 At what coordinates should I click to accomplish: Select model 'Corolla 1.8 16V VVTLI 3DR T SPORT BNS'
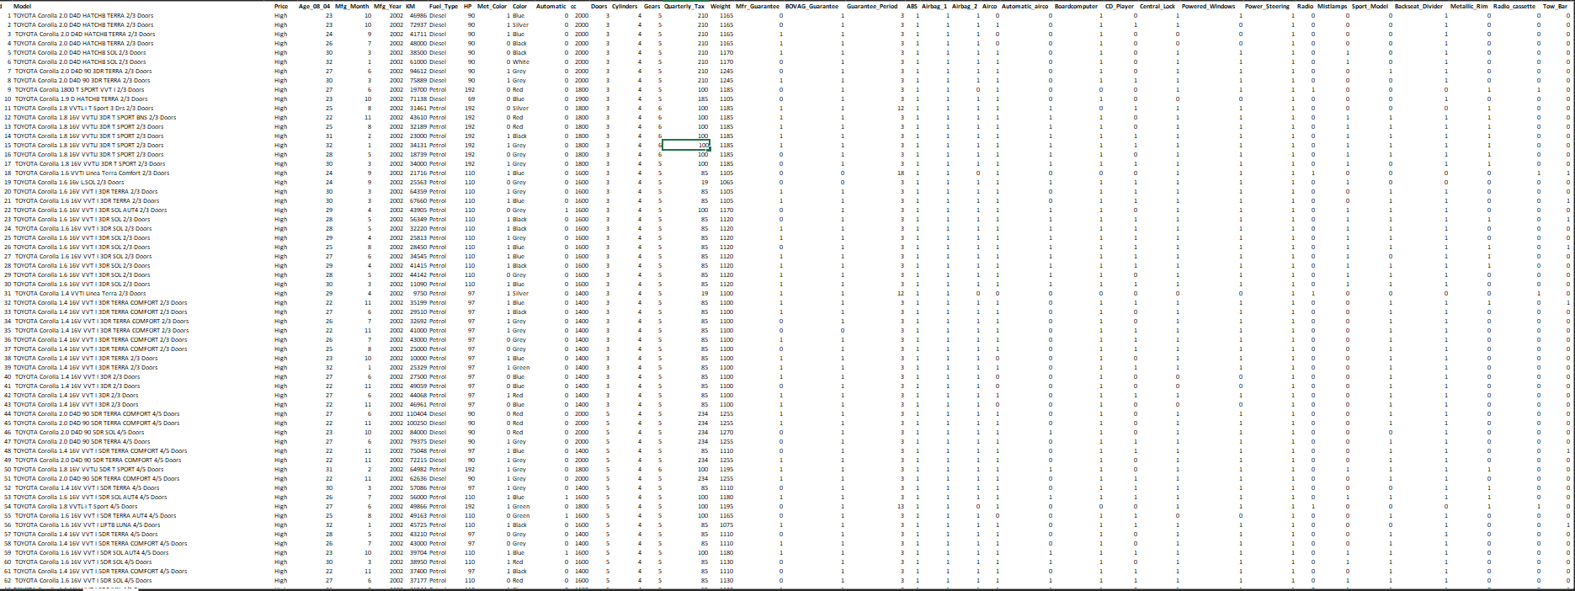pyautogui.click(x=96, y=117)
